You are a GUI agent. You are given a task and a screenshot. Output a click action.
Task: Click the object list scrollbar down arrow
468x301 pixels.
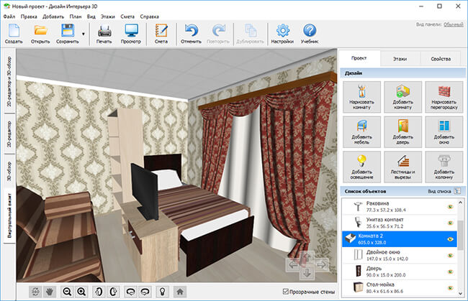point(461,293)
